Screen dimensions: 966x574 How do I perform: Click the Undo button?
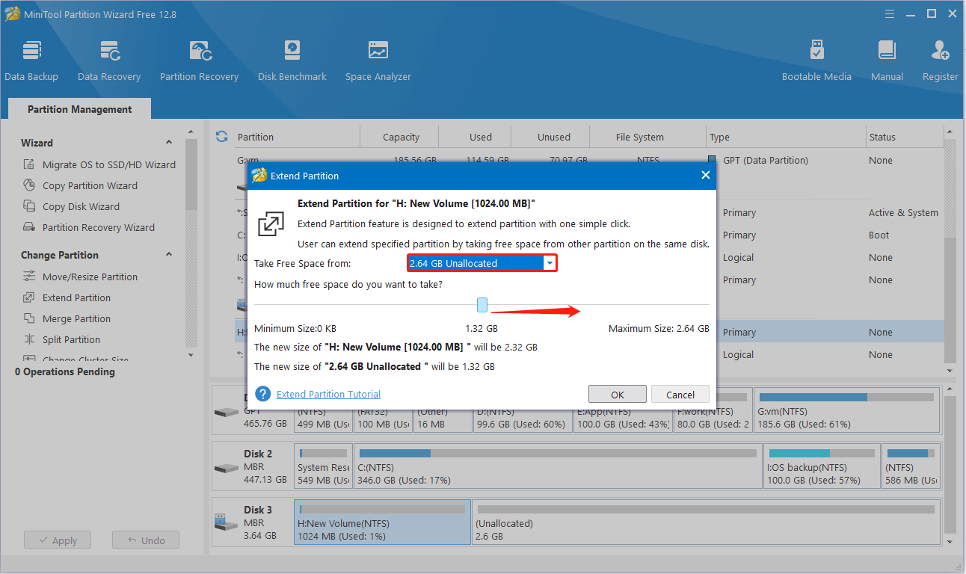pos(145,540)
